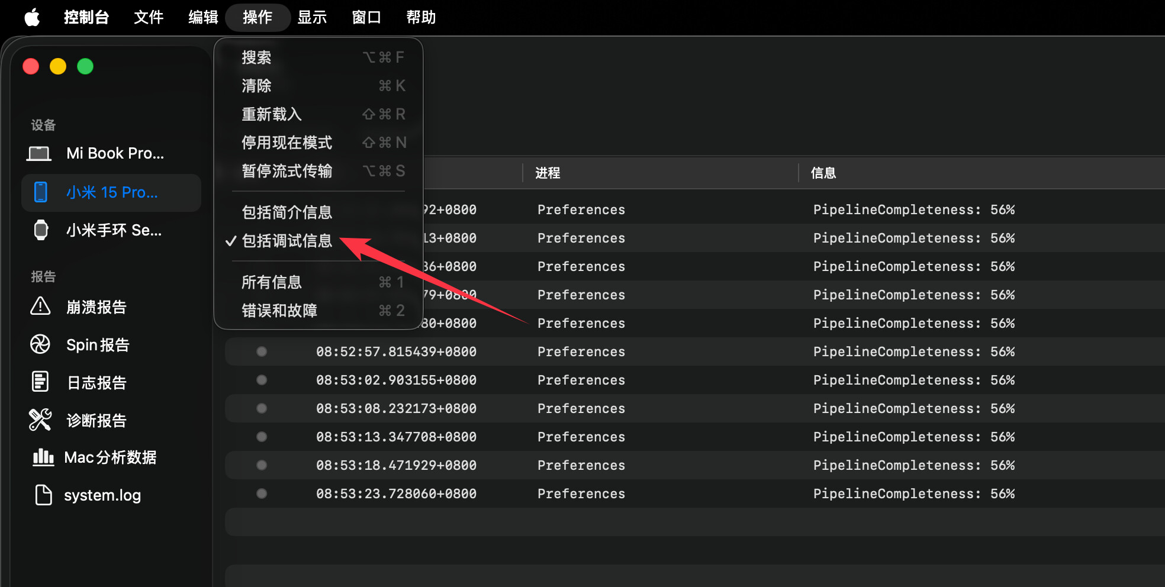Viewport: 1165px width, 587px height.
Task: Open the 窗口 menu
Action: pos(366,17)
